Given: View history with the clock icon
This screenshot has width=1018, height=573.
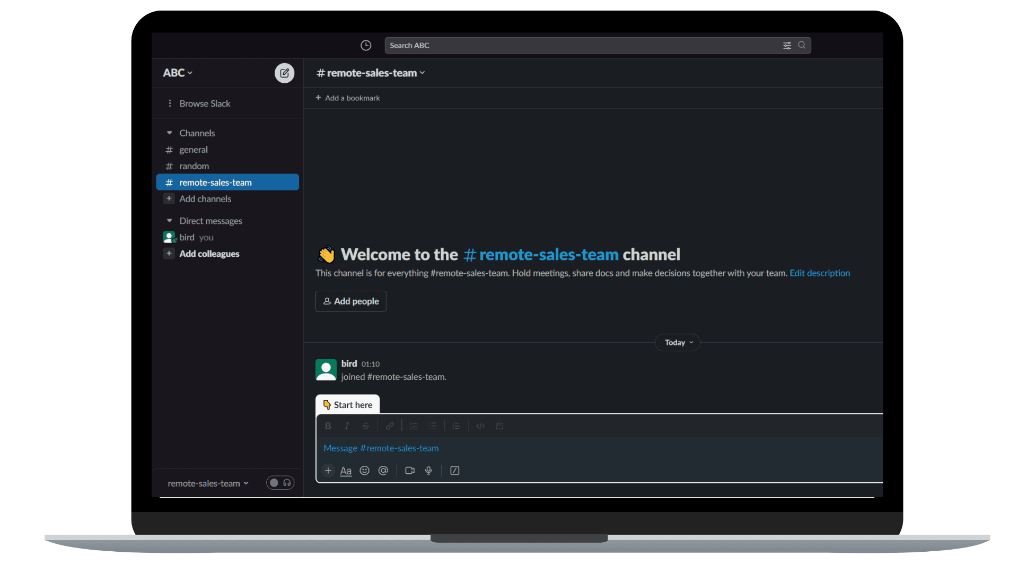Looking at the screenshot, I should 366,45.
